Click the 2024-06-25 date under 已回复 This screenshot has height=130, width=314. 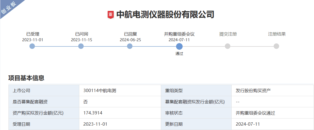click(130, 40)
